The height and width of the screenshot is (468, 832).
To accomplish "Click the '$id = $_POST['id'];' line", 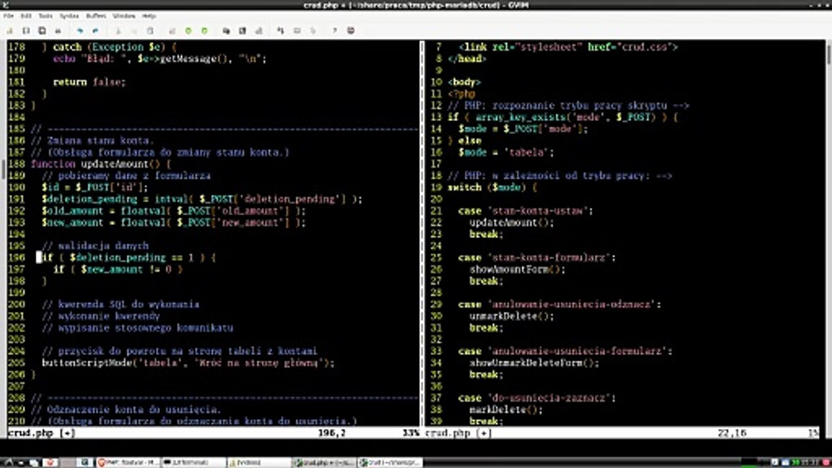I will [x=95, y=187].
